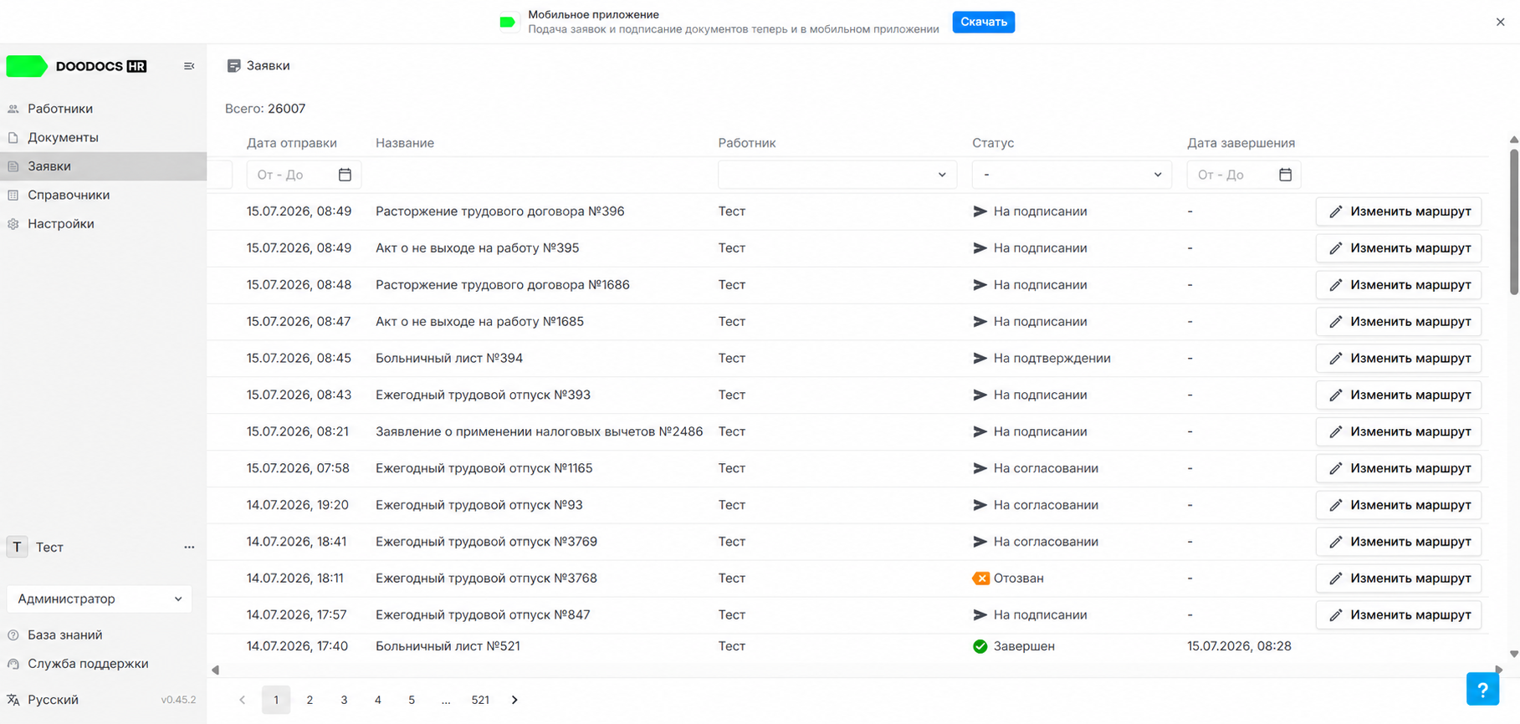Select Заявки in the sidebar
The width and height of the screenshot is (1520, 724).
(103, 166)
